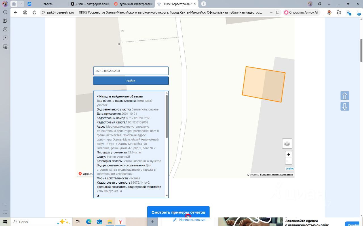The height and width of the screenshot is (226, 363).
Task: Open the sidebar screenshot camera icon
Action: [5, 47]
